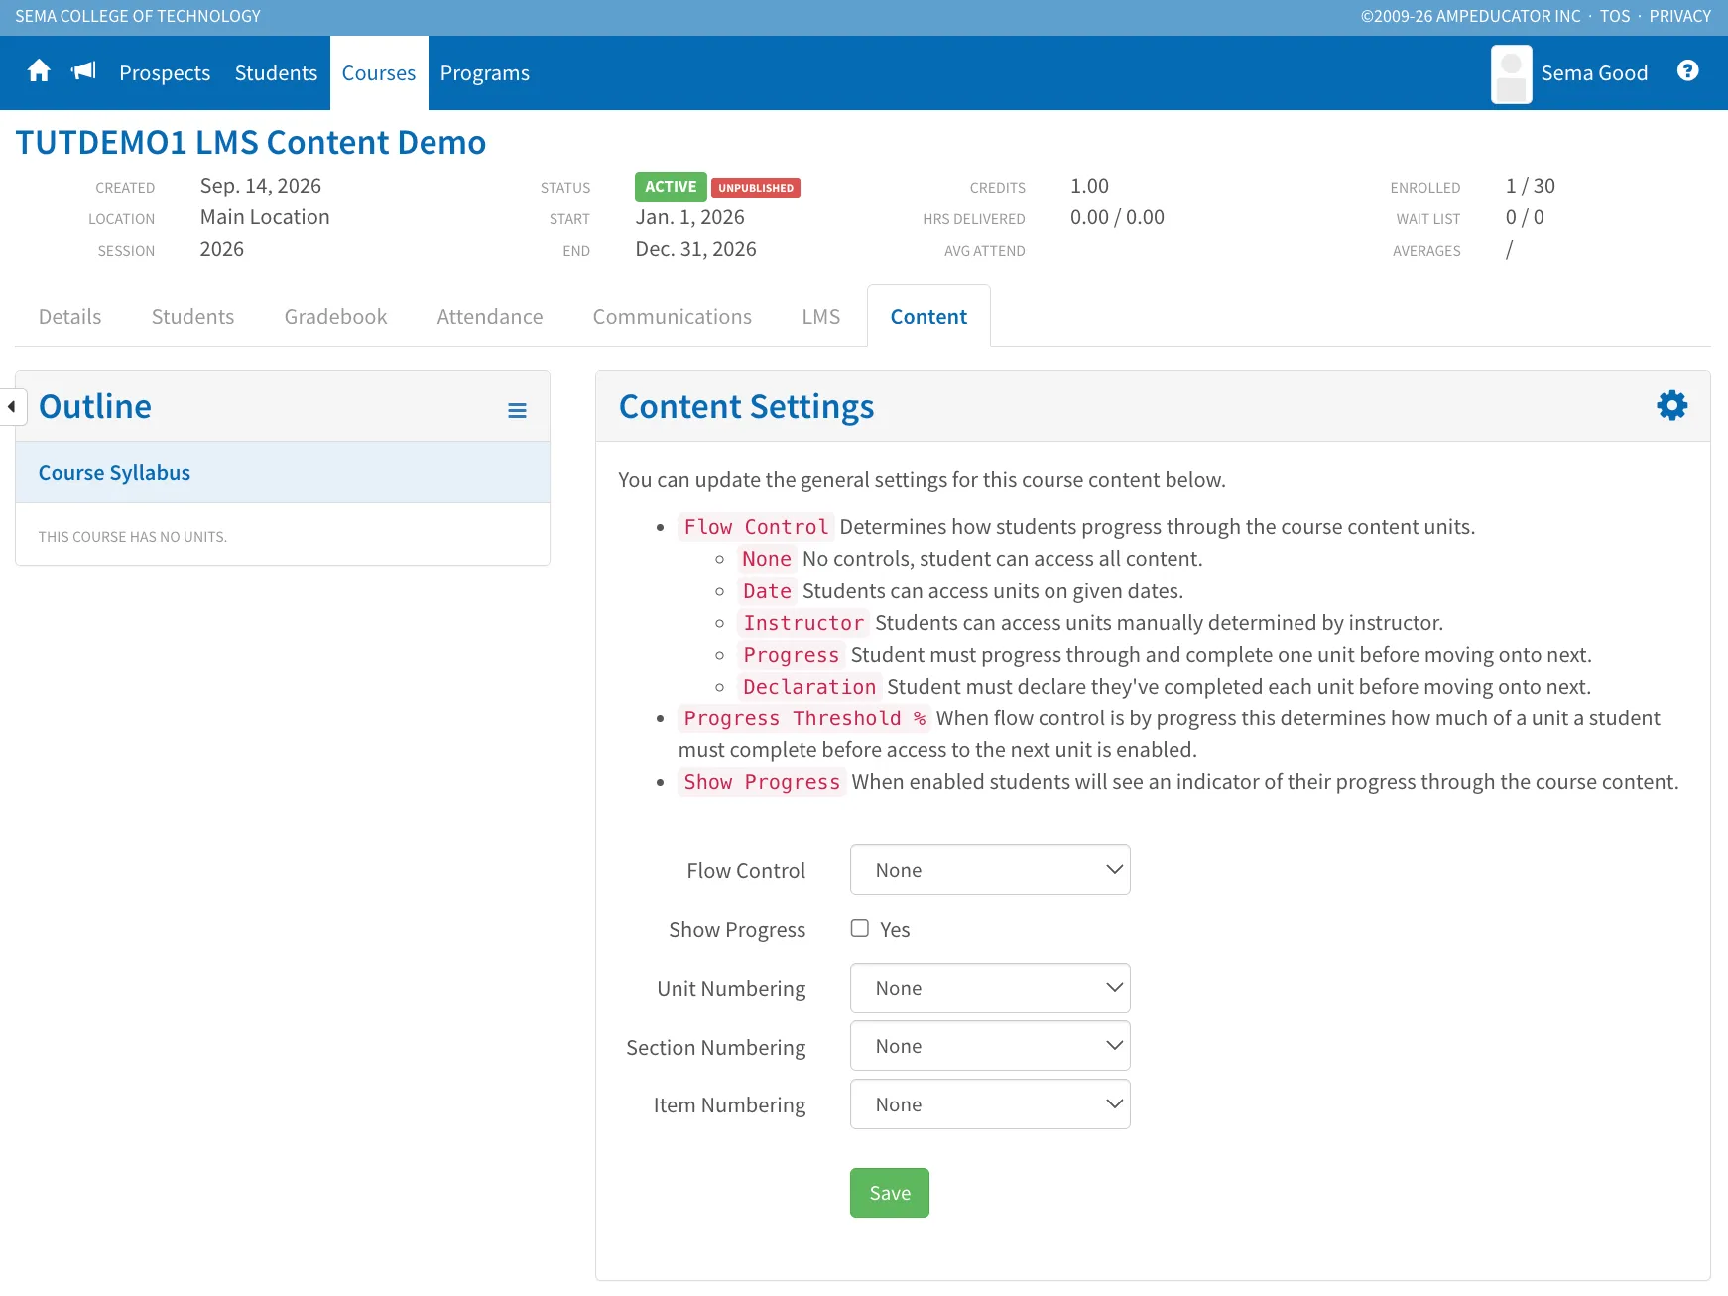The image size is (1728, 1296).
Task: Open the Outline hamburger menu
Action: pyautogui.click(x=517, y=410)
